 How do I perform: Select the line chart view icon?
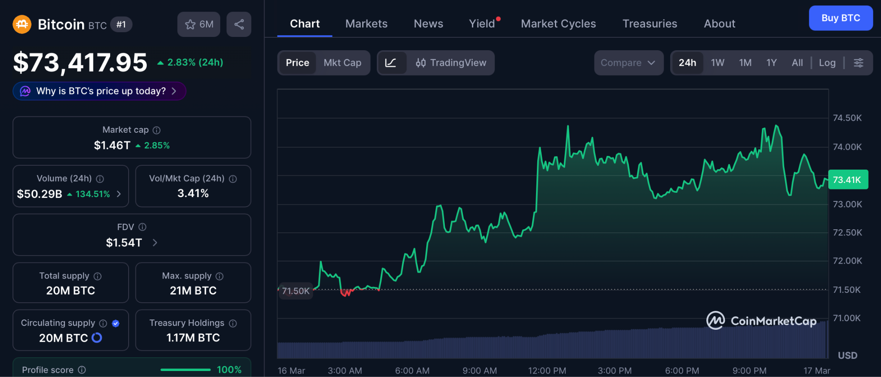[x=391, y=63]
